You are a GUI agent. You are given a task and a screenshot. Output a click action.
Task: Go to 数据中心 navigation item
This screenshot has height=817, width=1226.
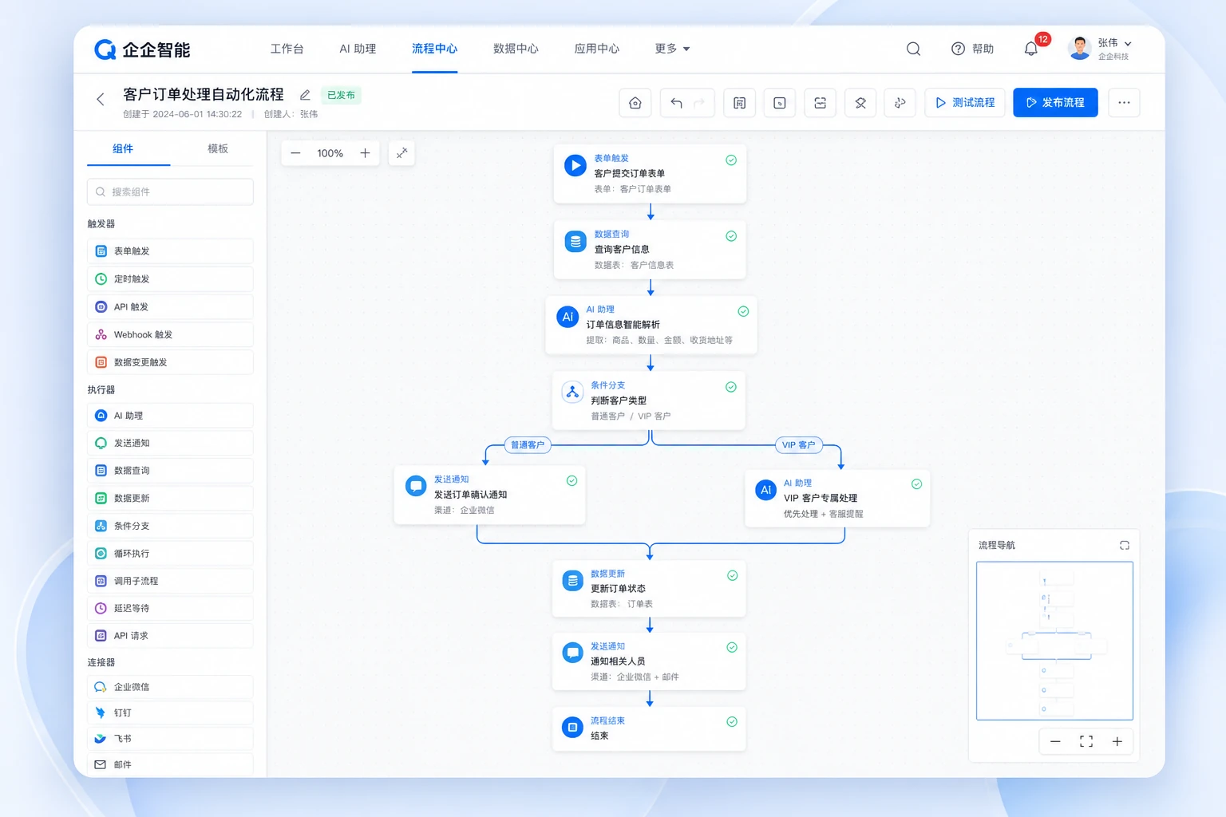point(516,49)
